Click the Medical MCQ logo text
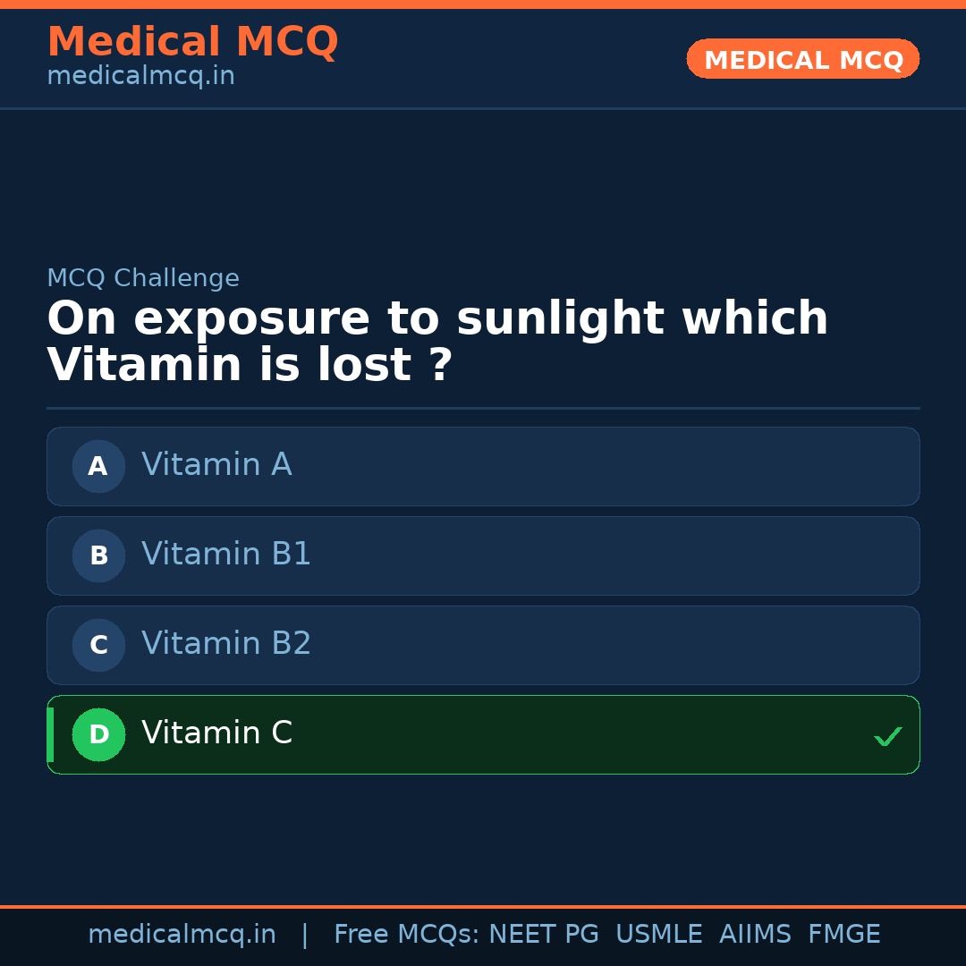The image size is (966, 966). tap(192, 41)
